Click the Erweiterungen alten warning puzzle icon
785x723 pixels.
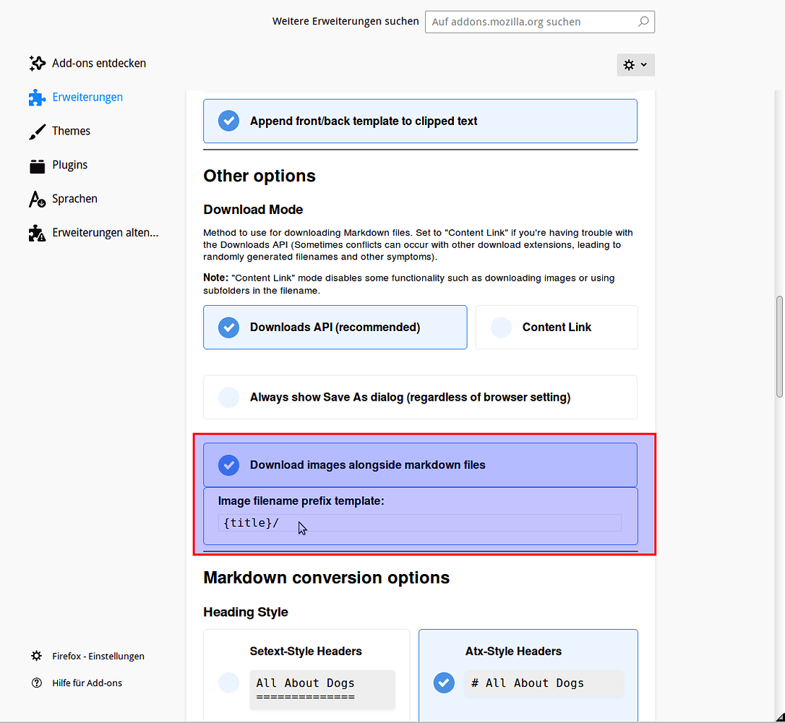tap(37, 234)
